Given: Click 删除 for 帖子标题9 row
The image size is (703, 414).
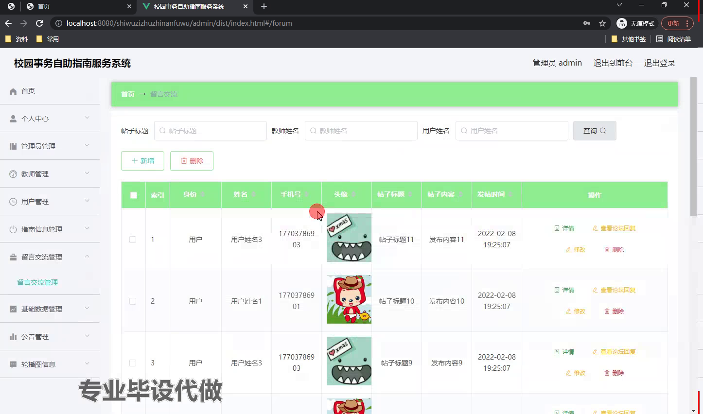Looking at the screenshot, I should coord(614,373).
